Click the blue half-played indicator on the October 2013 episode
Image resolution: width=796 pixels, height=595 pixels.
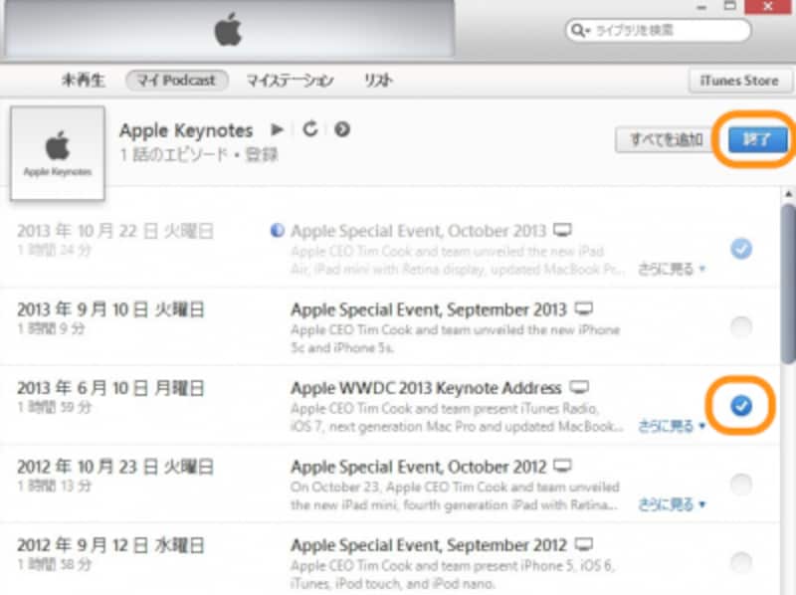coord(278,231)
